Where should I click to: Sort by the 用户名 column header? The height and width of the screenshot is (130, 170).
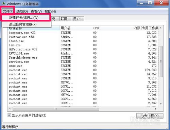[x=68, y=28]
